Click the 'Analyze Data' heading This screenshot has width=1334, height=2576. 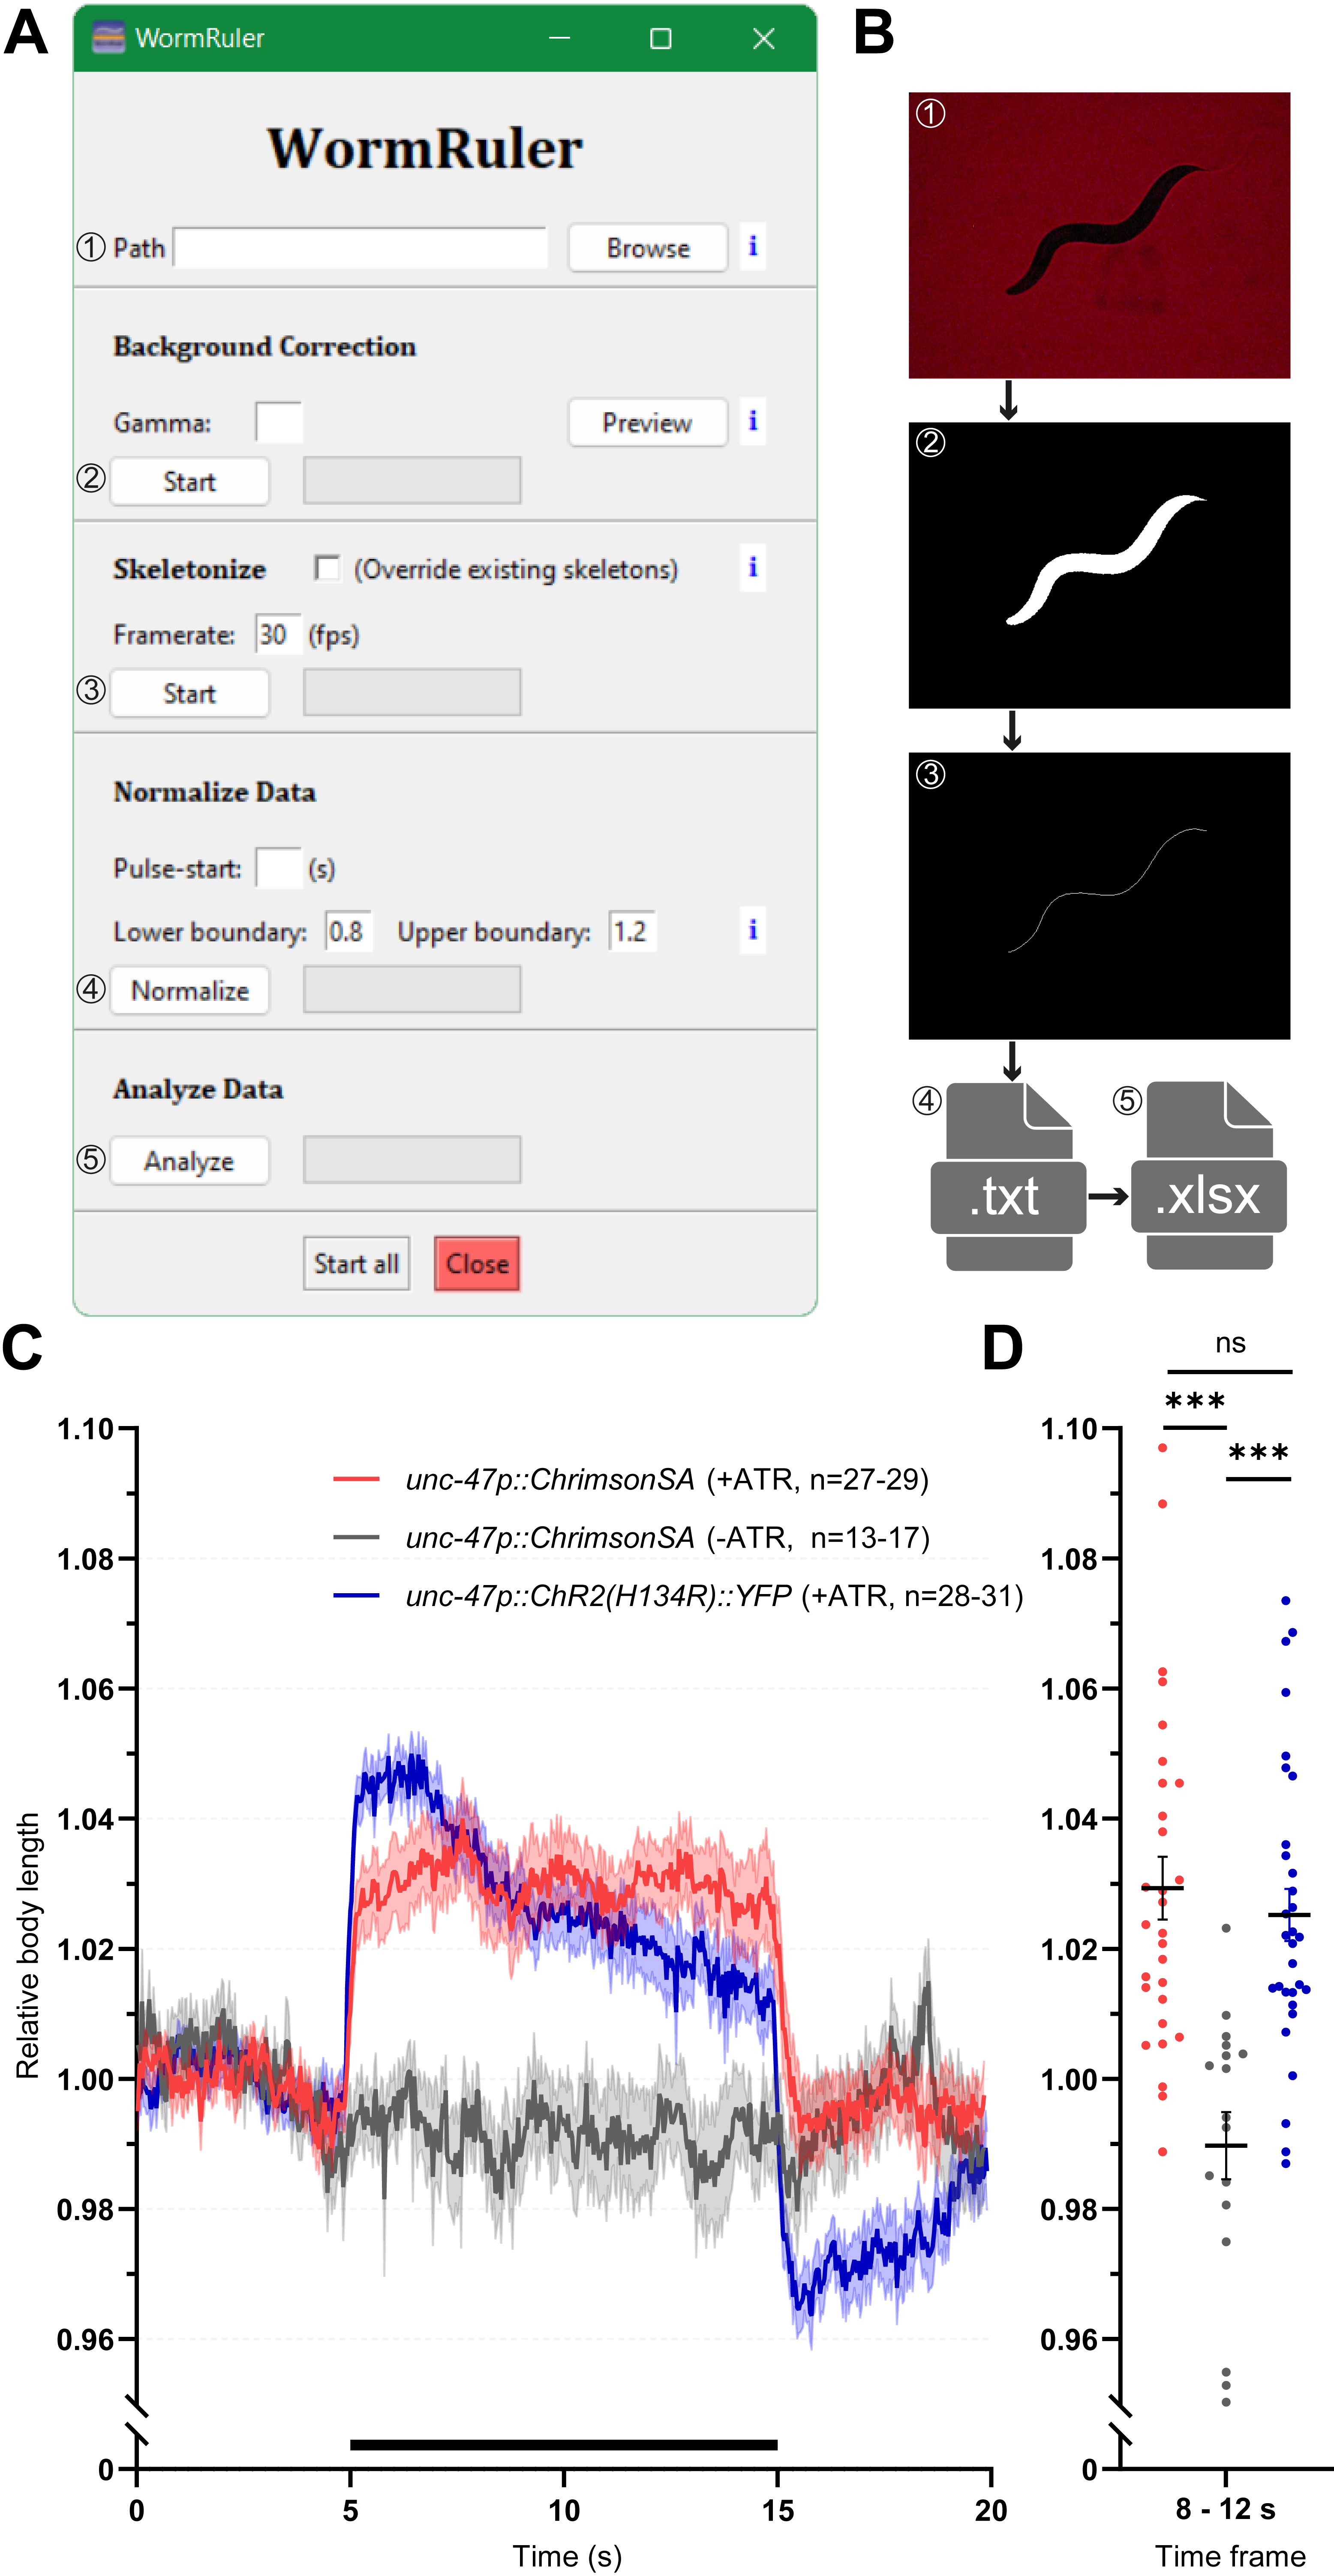[198, 1089]
